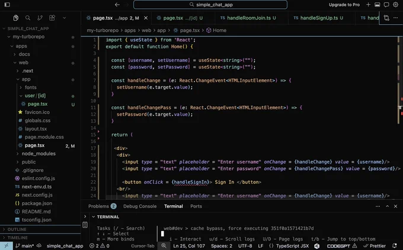Open the Problems panel tab
This screenshot has height=250, width=403.
coord(102,206)
